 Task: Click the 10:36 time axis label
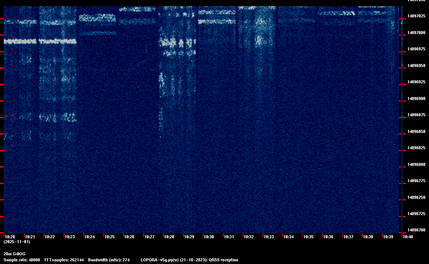tap(328, 237)
